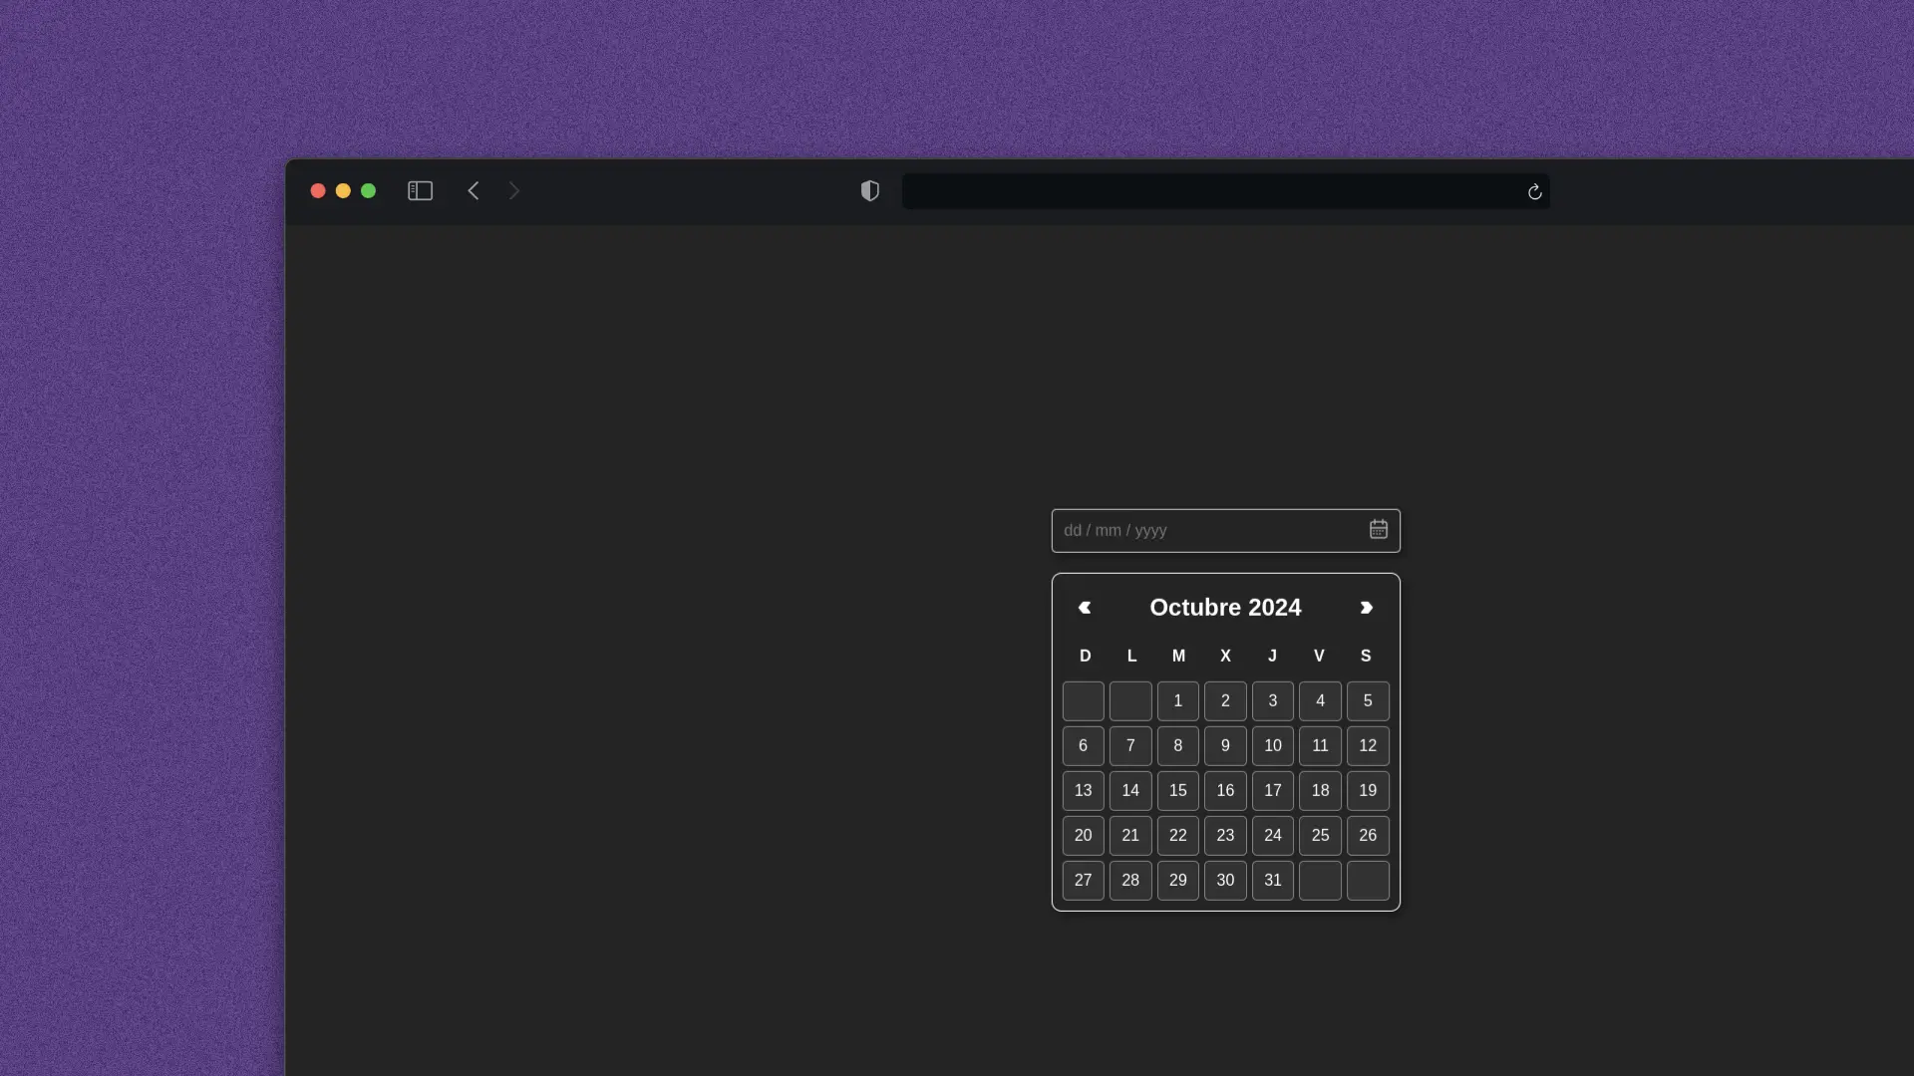The width and height of the screenshot is (1914, 1076).
Task: Select day 7 in the calendar
Action: tap(1130, 746)
